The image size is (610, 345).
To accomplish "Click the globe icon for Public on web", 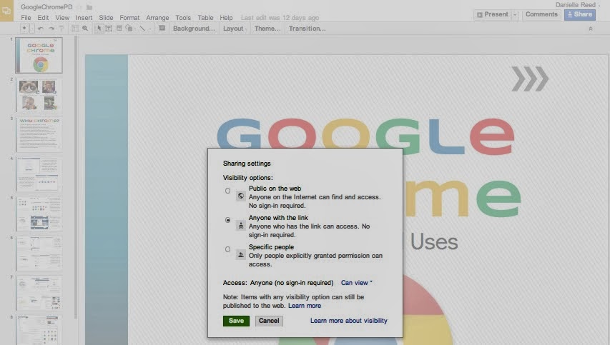I will coord(241,196).
